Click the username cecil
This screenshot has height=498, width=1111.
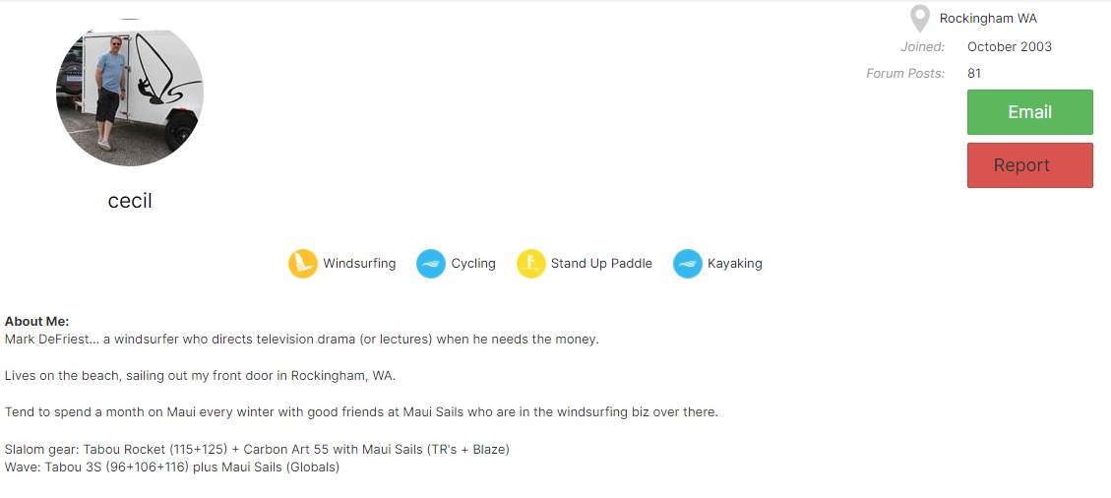pos(130,201)
